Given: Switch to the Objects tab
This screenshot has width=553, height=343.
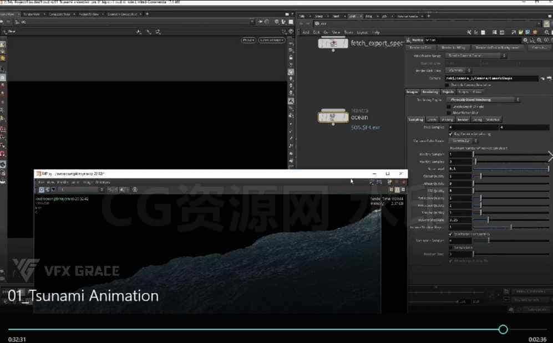Looking at the screenshot, I should pyautogui.click(x=448, y=92).
